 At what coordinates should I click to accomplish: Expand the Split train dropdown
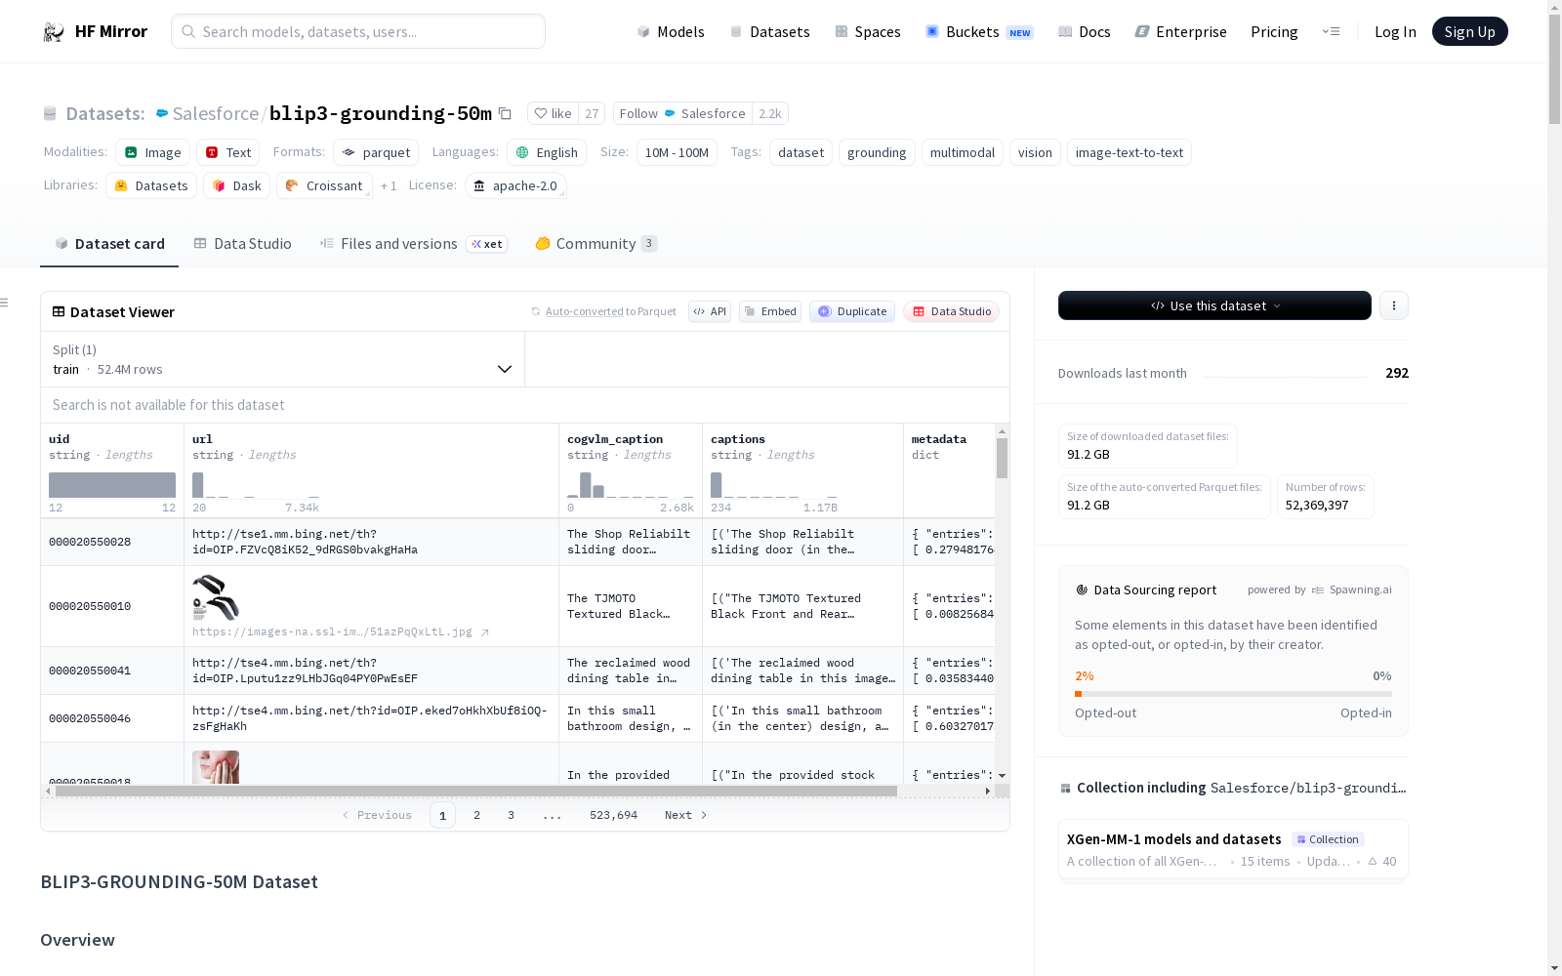tap(282, 359)
